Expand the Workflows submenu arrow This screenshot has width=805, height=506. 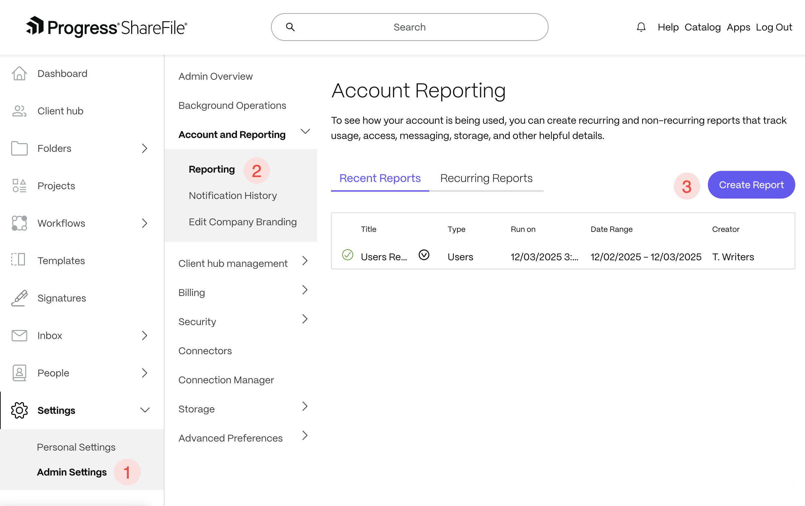(x=145, y=223)
